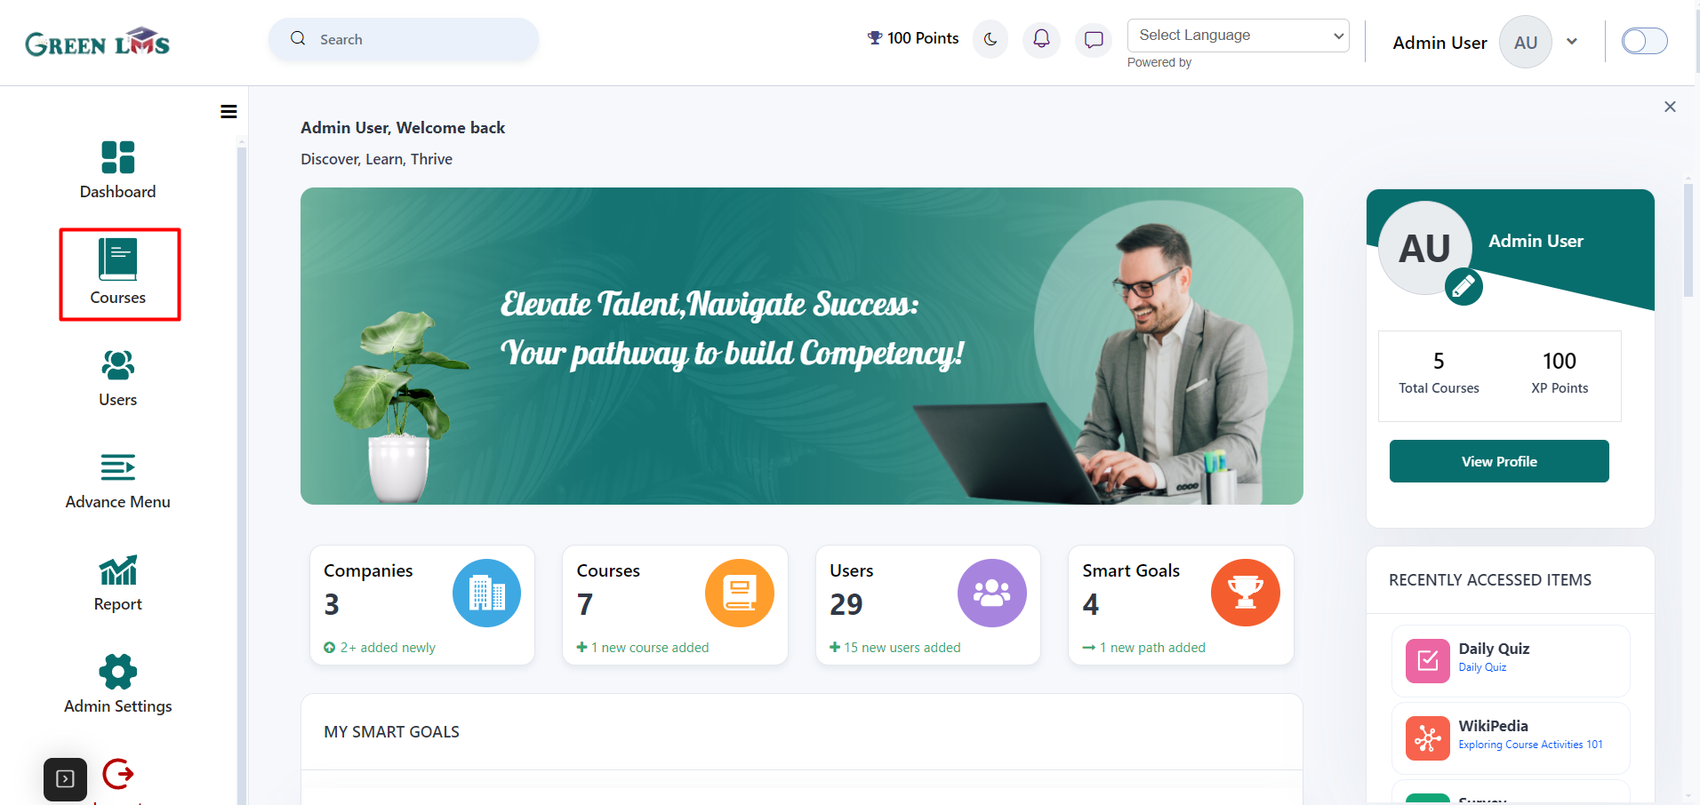
Task: Click the welcome banner image
Action: point(802,346)
